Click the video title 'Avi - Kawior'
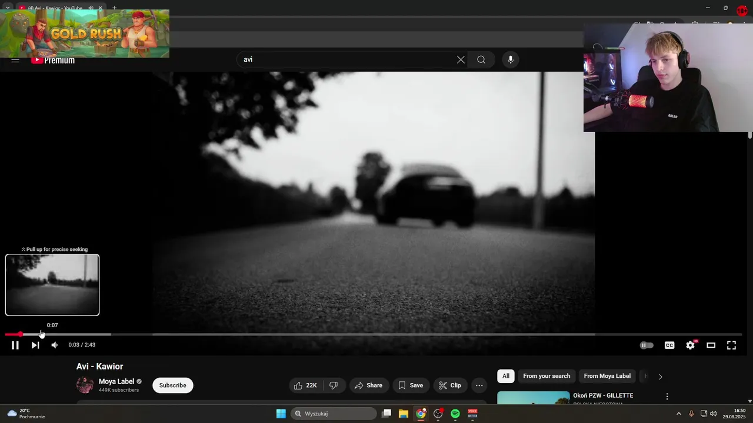753x423 pixels. (99, 367)
